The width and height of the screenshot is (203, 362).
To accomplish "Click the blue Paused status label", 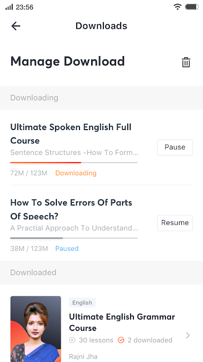I will [x=67, y=248].
